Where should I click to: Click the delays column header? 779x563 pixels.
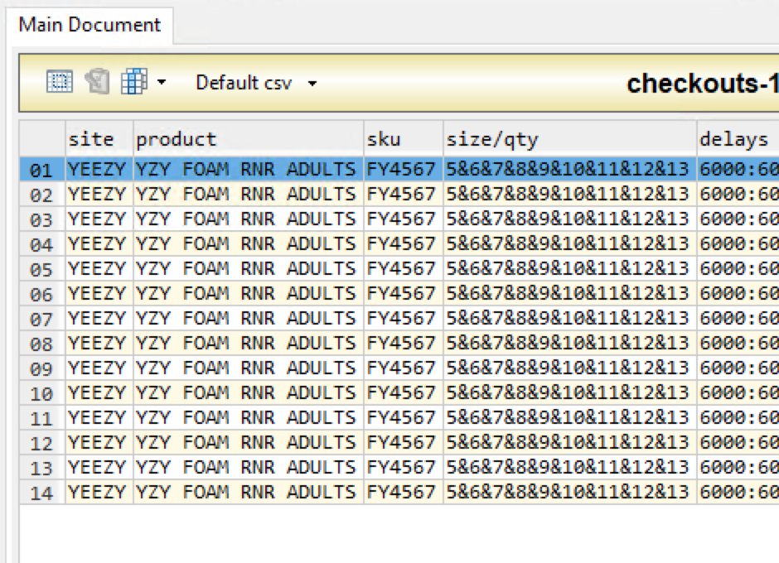tap(738, 139)
